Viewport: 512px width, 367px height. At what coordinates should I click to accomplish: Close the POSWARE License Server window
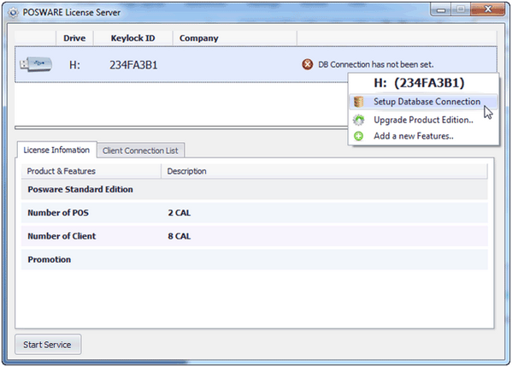(488, 9)
